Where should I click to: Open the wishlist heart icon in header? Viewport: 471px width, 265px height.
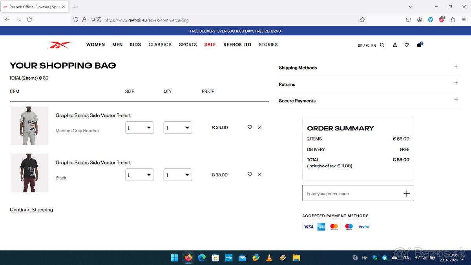tap(407, 45)
